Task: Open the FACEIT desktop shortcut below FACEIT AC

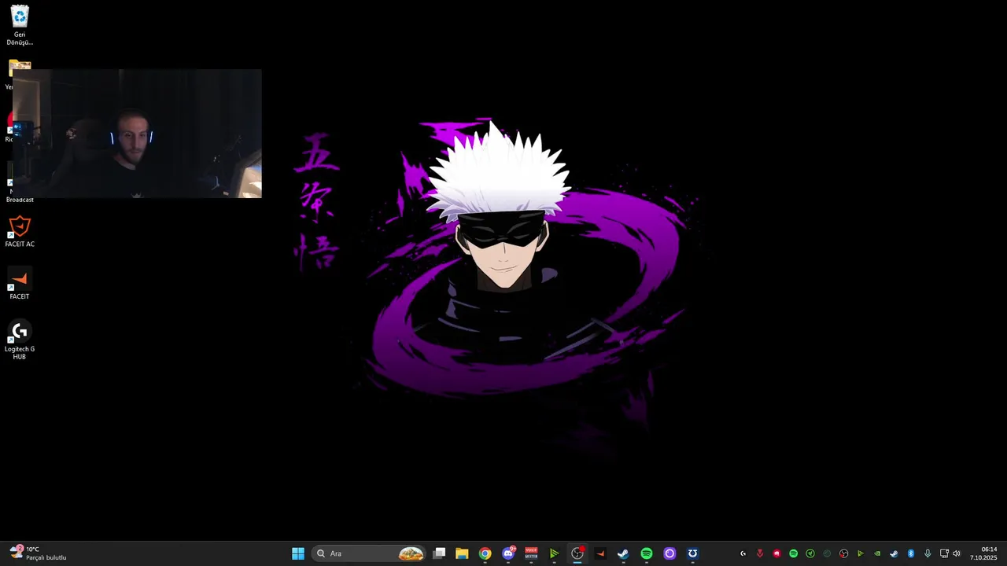Action: pos(20,284)
